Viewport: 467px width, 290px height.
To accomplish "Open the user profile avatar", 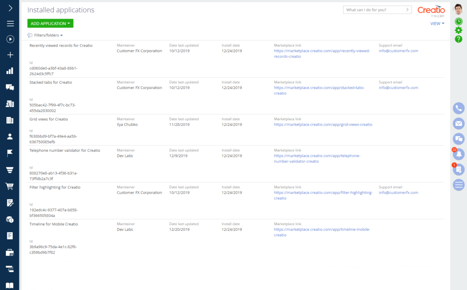I will [x=458, y=9].
